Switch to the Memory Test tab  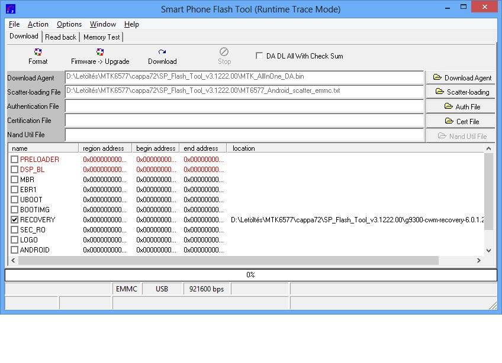coord(101,37)
